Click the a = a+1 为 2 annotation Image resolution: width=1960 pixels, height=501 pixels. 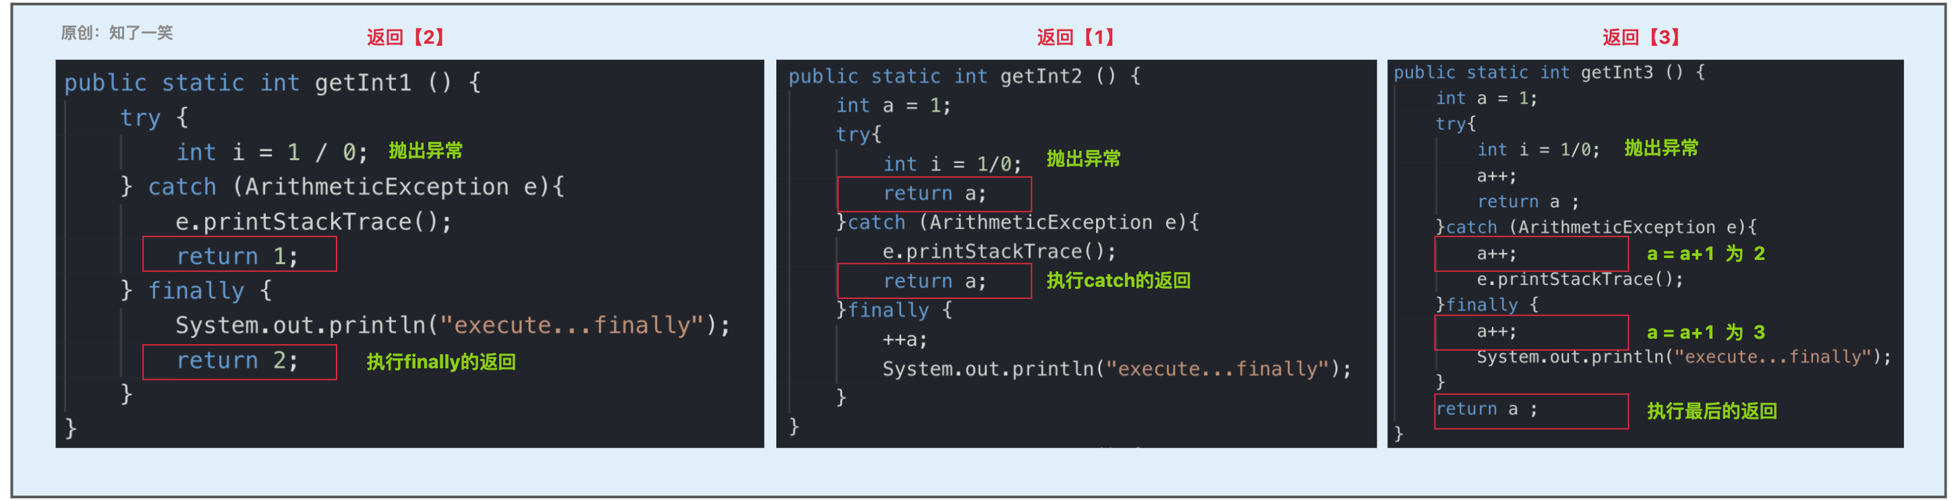click(1705, 255)
